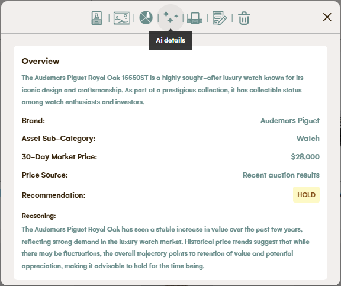Click the Brand: label
341x286 pixels.
pos(33,120)
